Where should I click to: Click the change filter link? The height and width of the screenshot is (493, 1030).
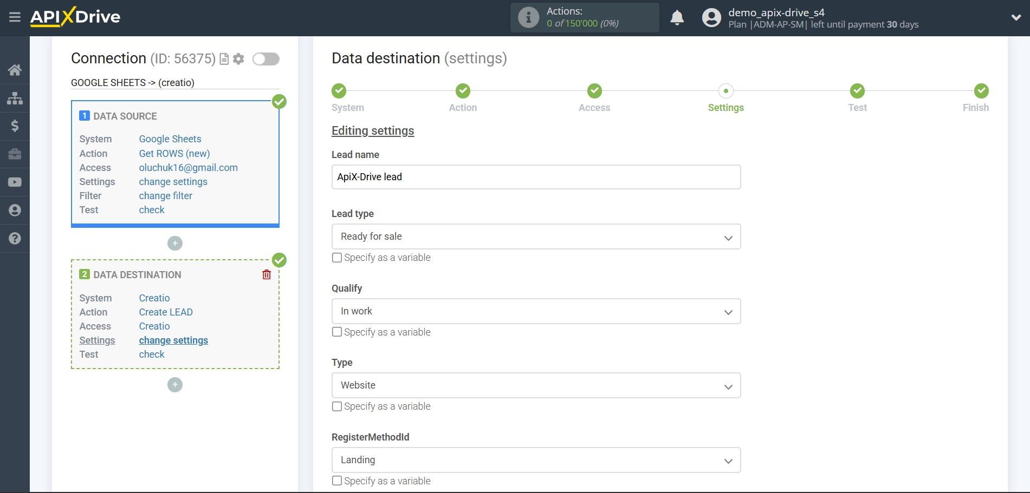(x=165, y=195)
